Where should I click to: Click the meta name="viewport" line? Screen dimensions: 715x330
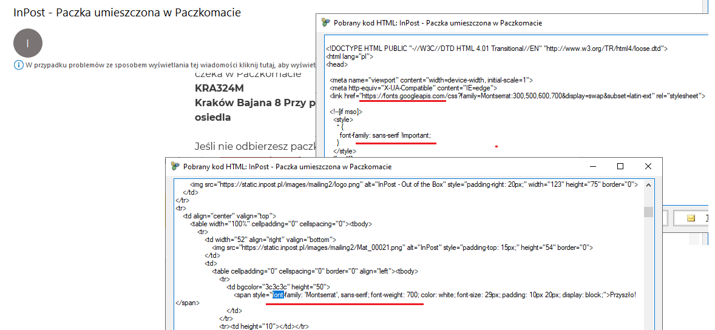[431, 80]
